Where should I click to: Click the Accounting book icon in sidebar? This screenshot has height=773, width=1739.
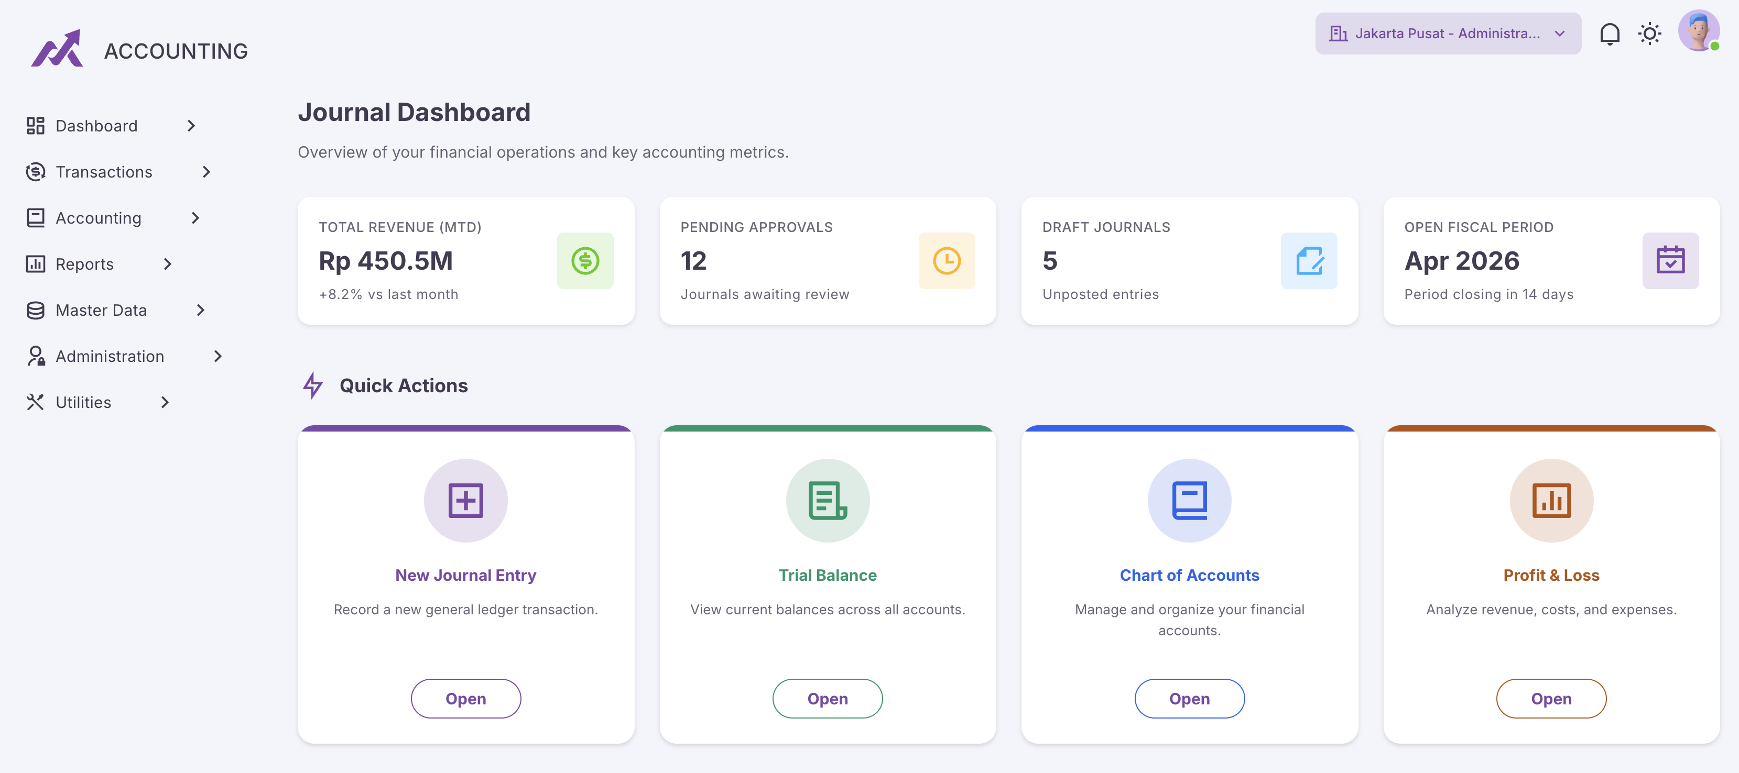tap(35, 218)
